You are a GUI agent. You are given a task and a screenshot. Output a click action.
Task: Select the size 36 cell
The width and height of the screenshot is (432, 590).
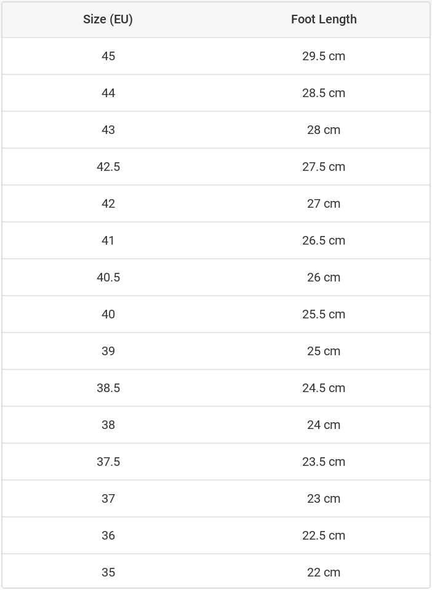(x=108, y=535)
